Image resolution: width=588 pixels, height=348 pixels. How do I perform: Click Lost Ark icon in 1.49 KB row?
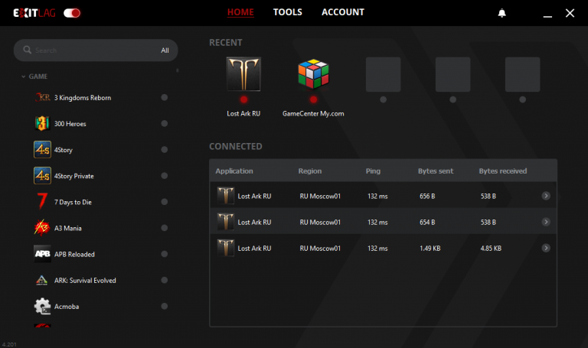pyautogui.click(x=226, y=248)
